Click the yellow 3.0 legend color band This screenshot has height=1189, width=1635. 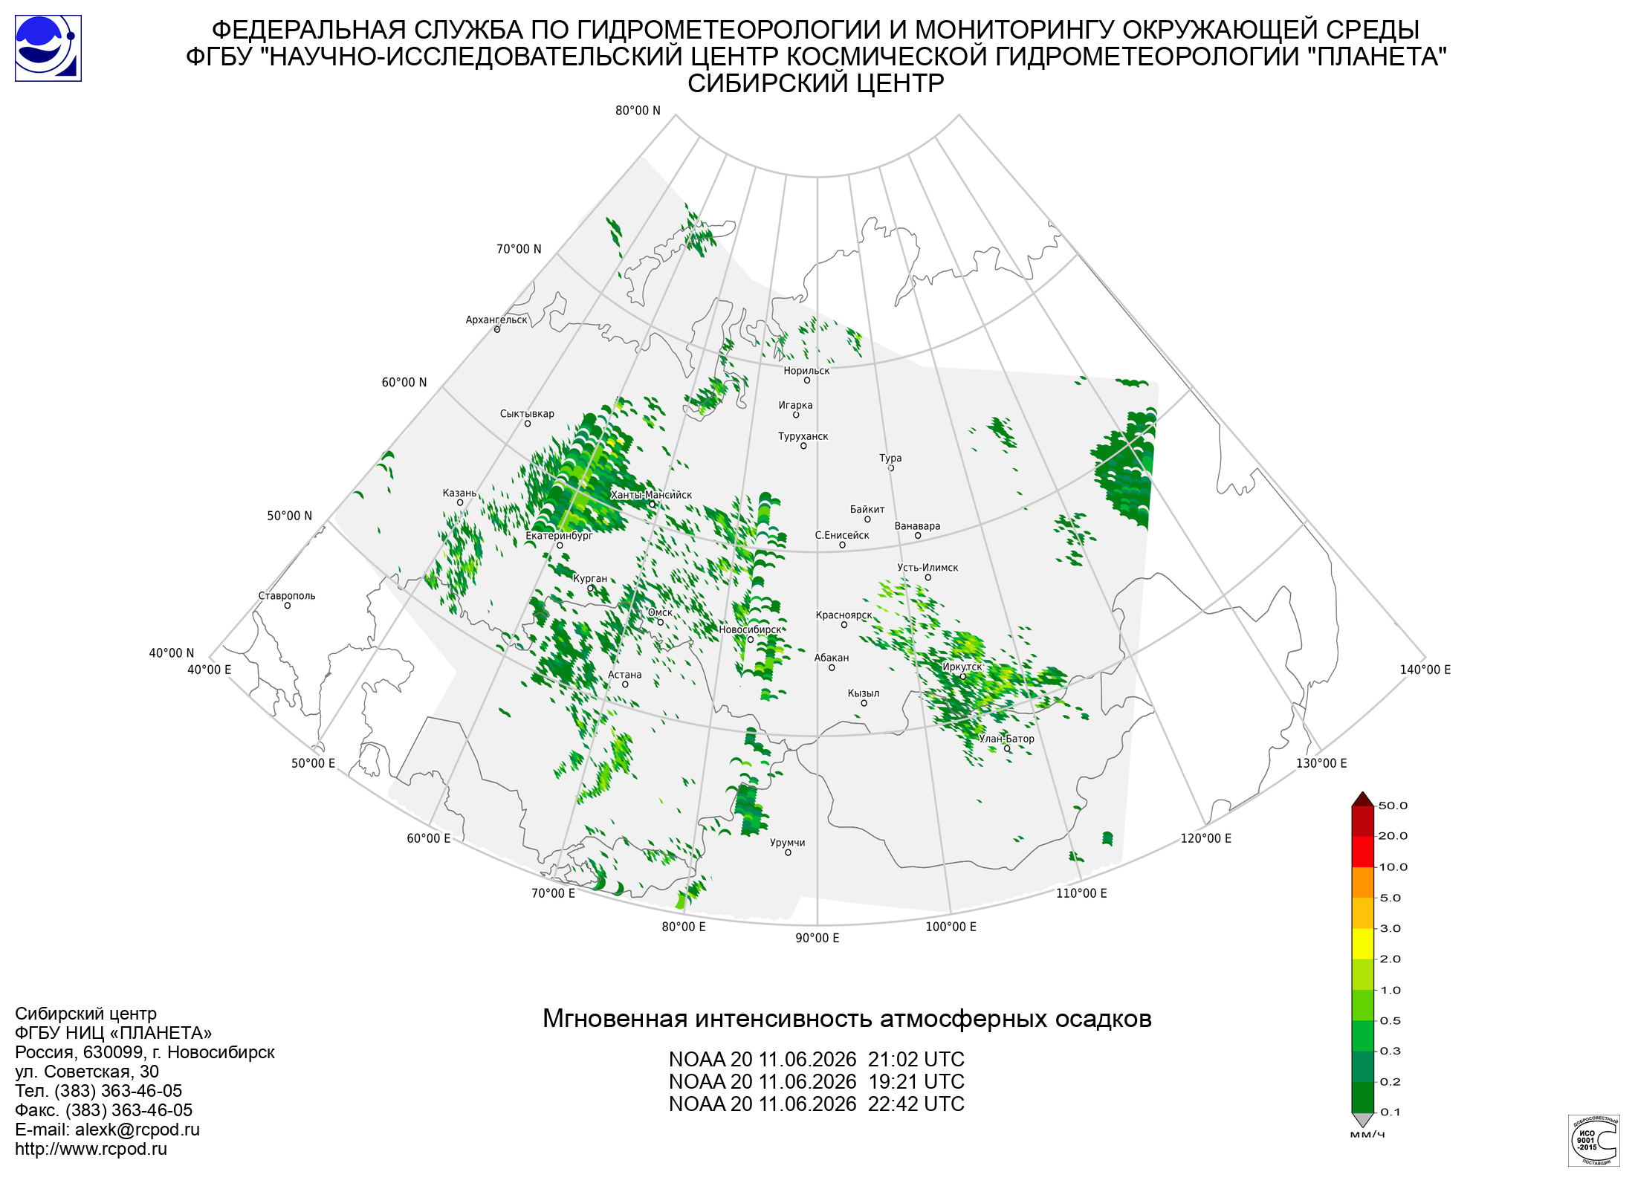tap(1362, 944)
